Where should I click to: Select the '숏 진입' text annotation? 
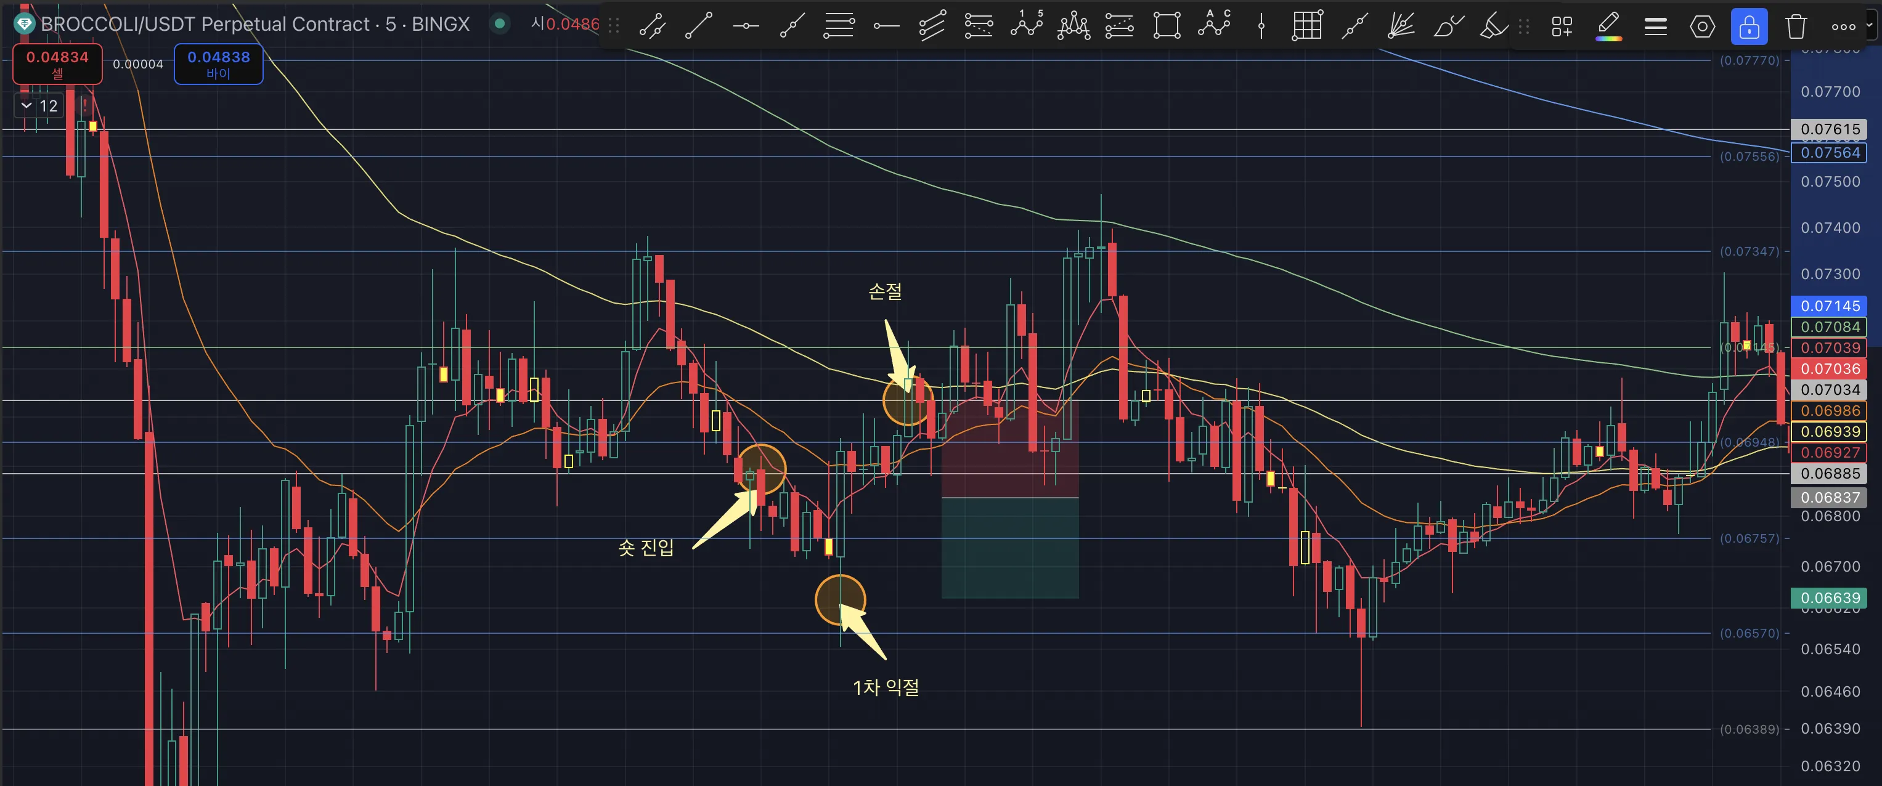tap(646, 547)
